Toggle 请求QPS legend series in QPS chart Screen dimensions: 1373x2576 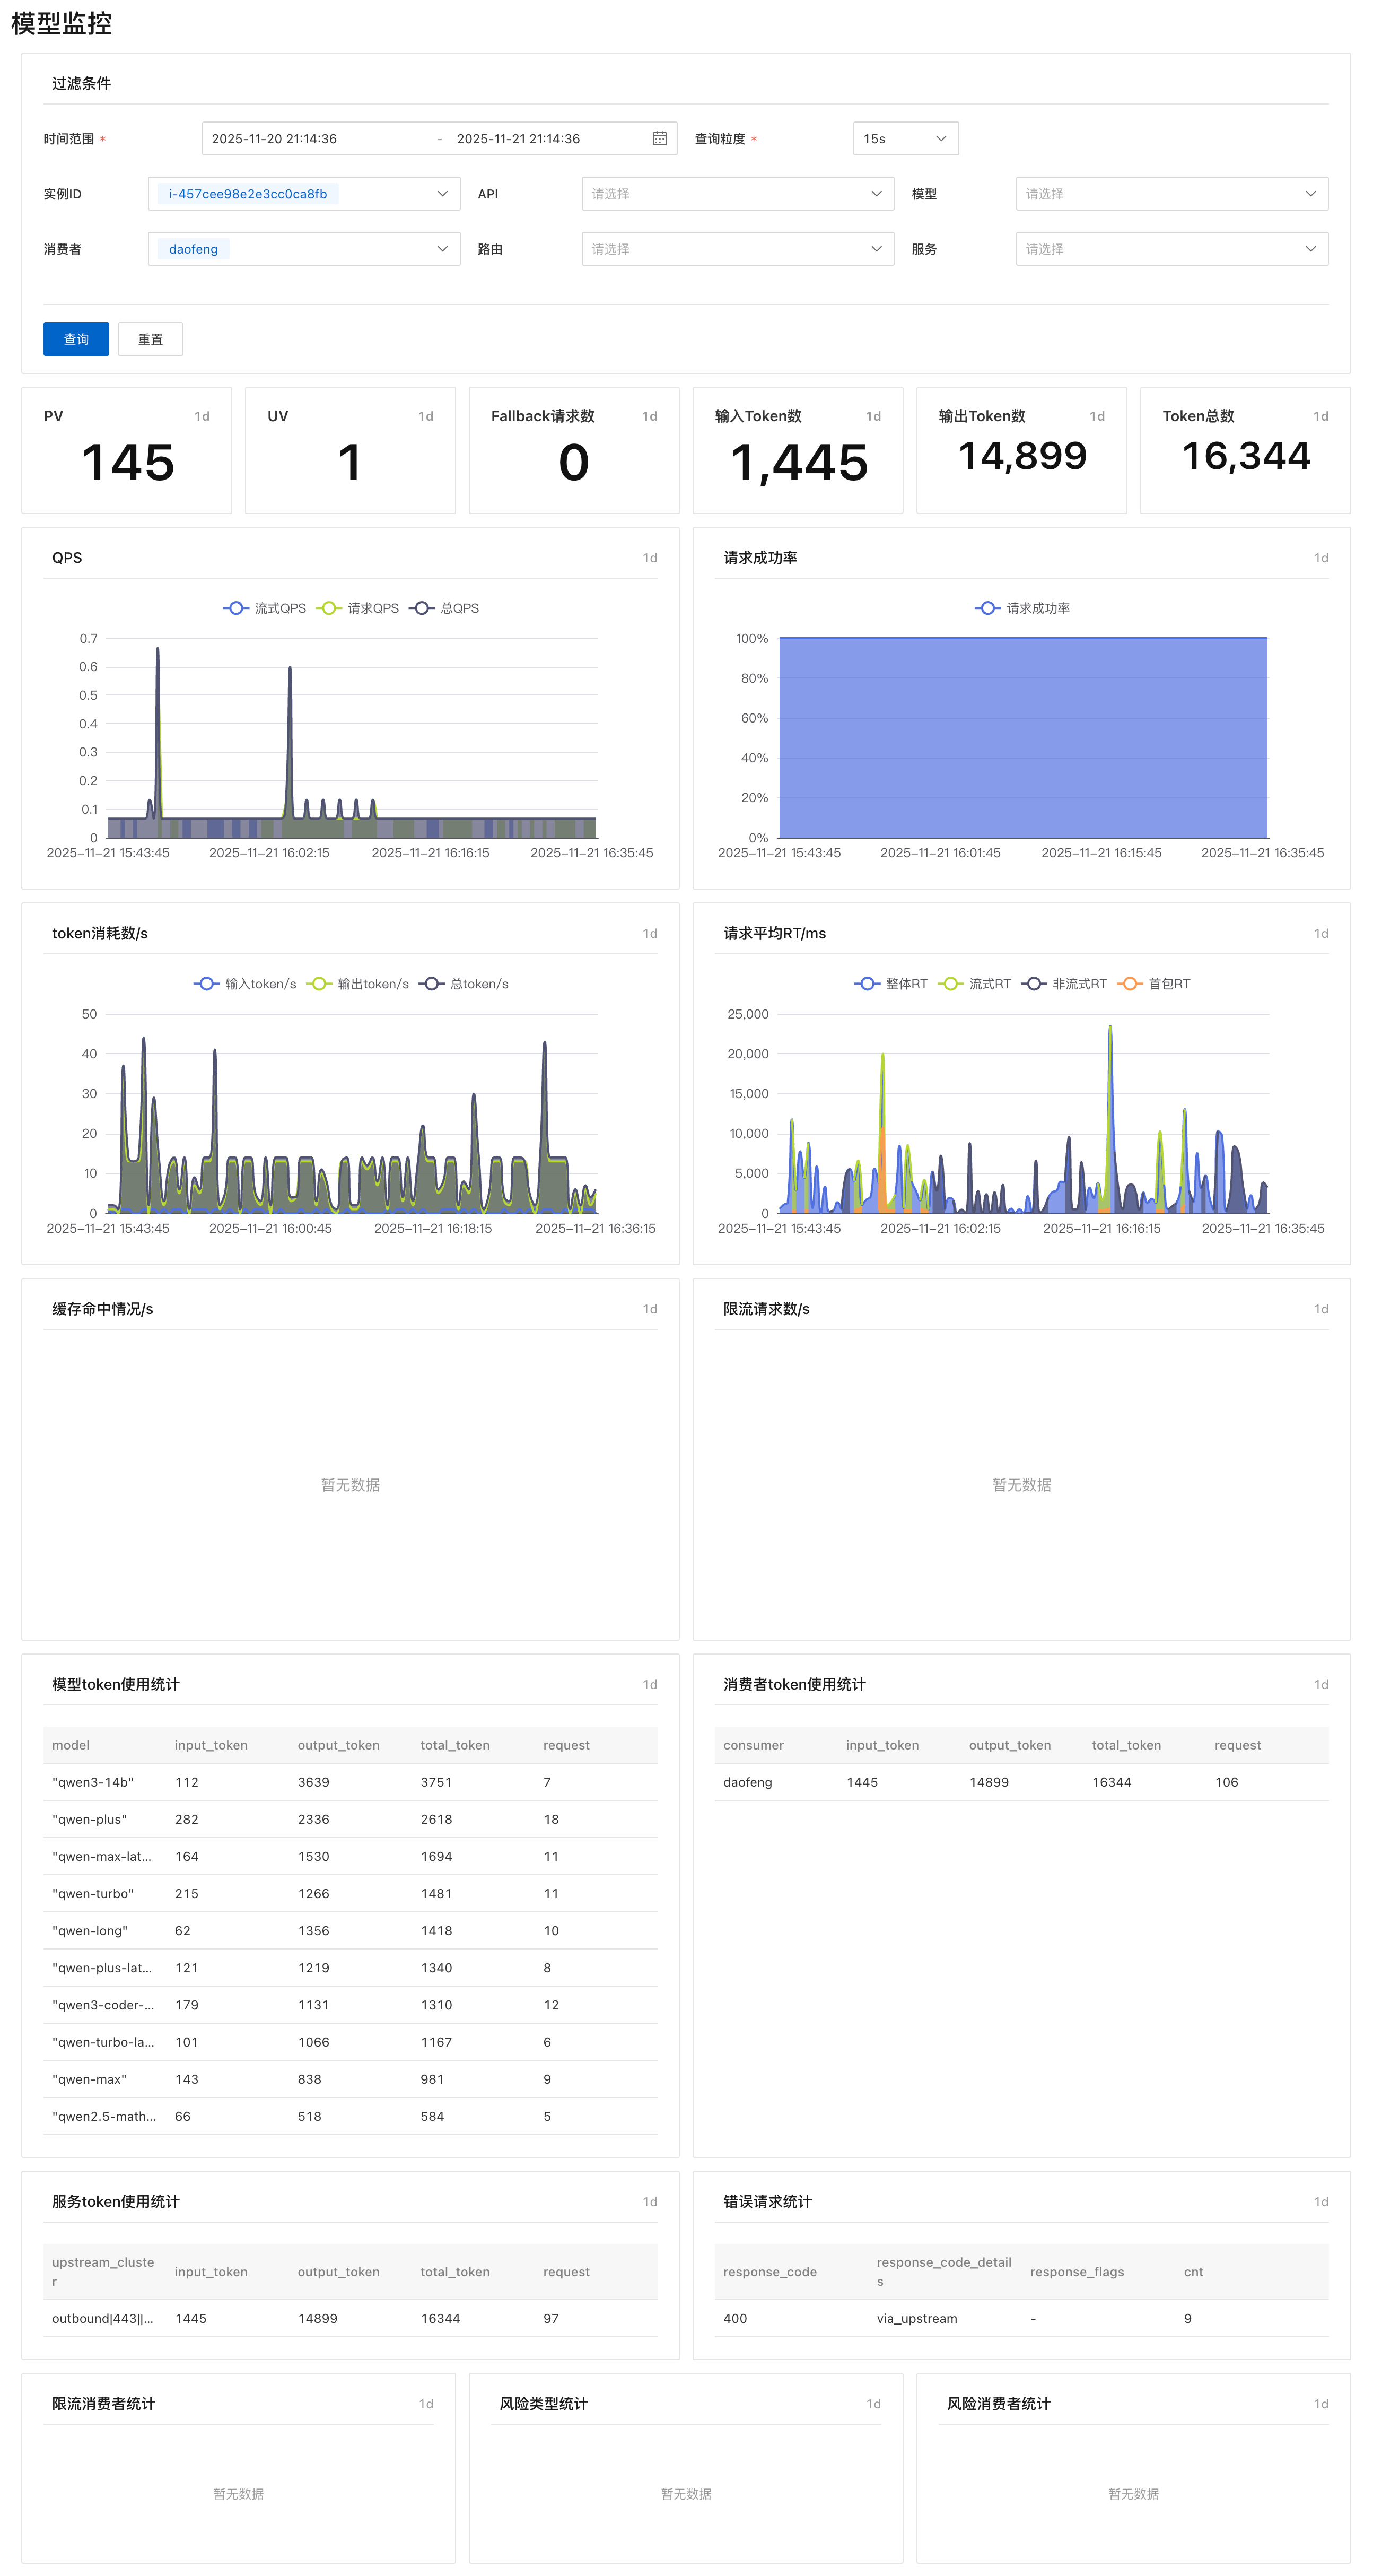329,608
